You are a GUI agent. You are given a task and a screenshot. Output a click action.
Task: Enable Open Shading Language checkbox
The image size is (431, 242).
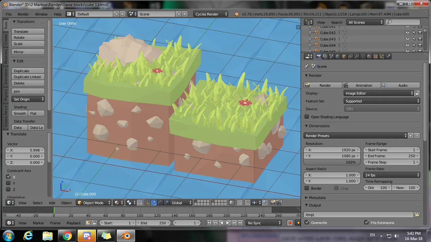coord(307,117)
